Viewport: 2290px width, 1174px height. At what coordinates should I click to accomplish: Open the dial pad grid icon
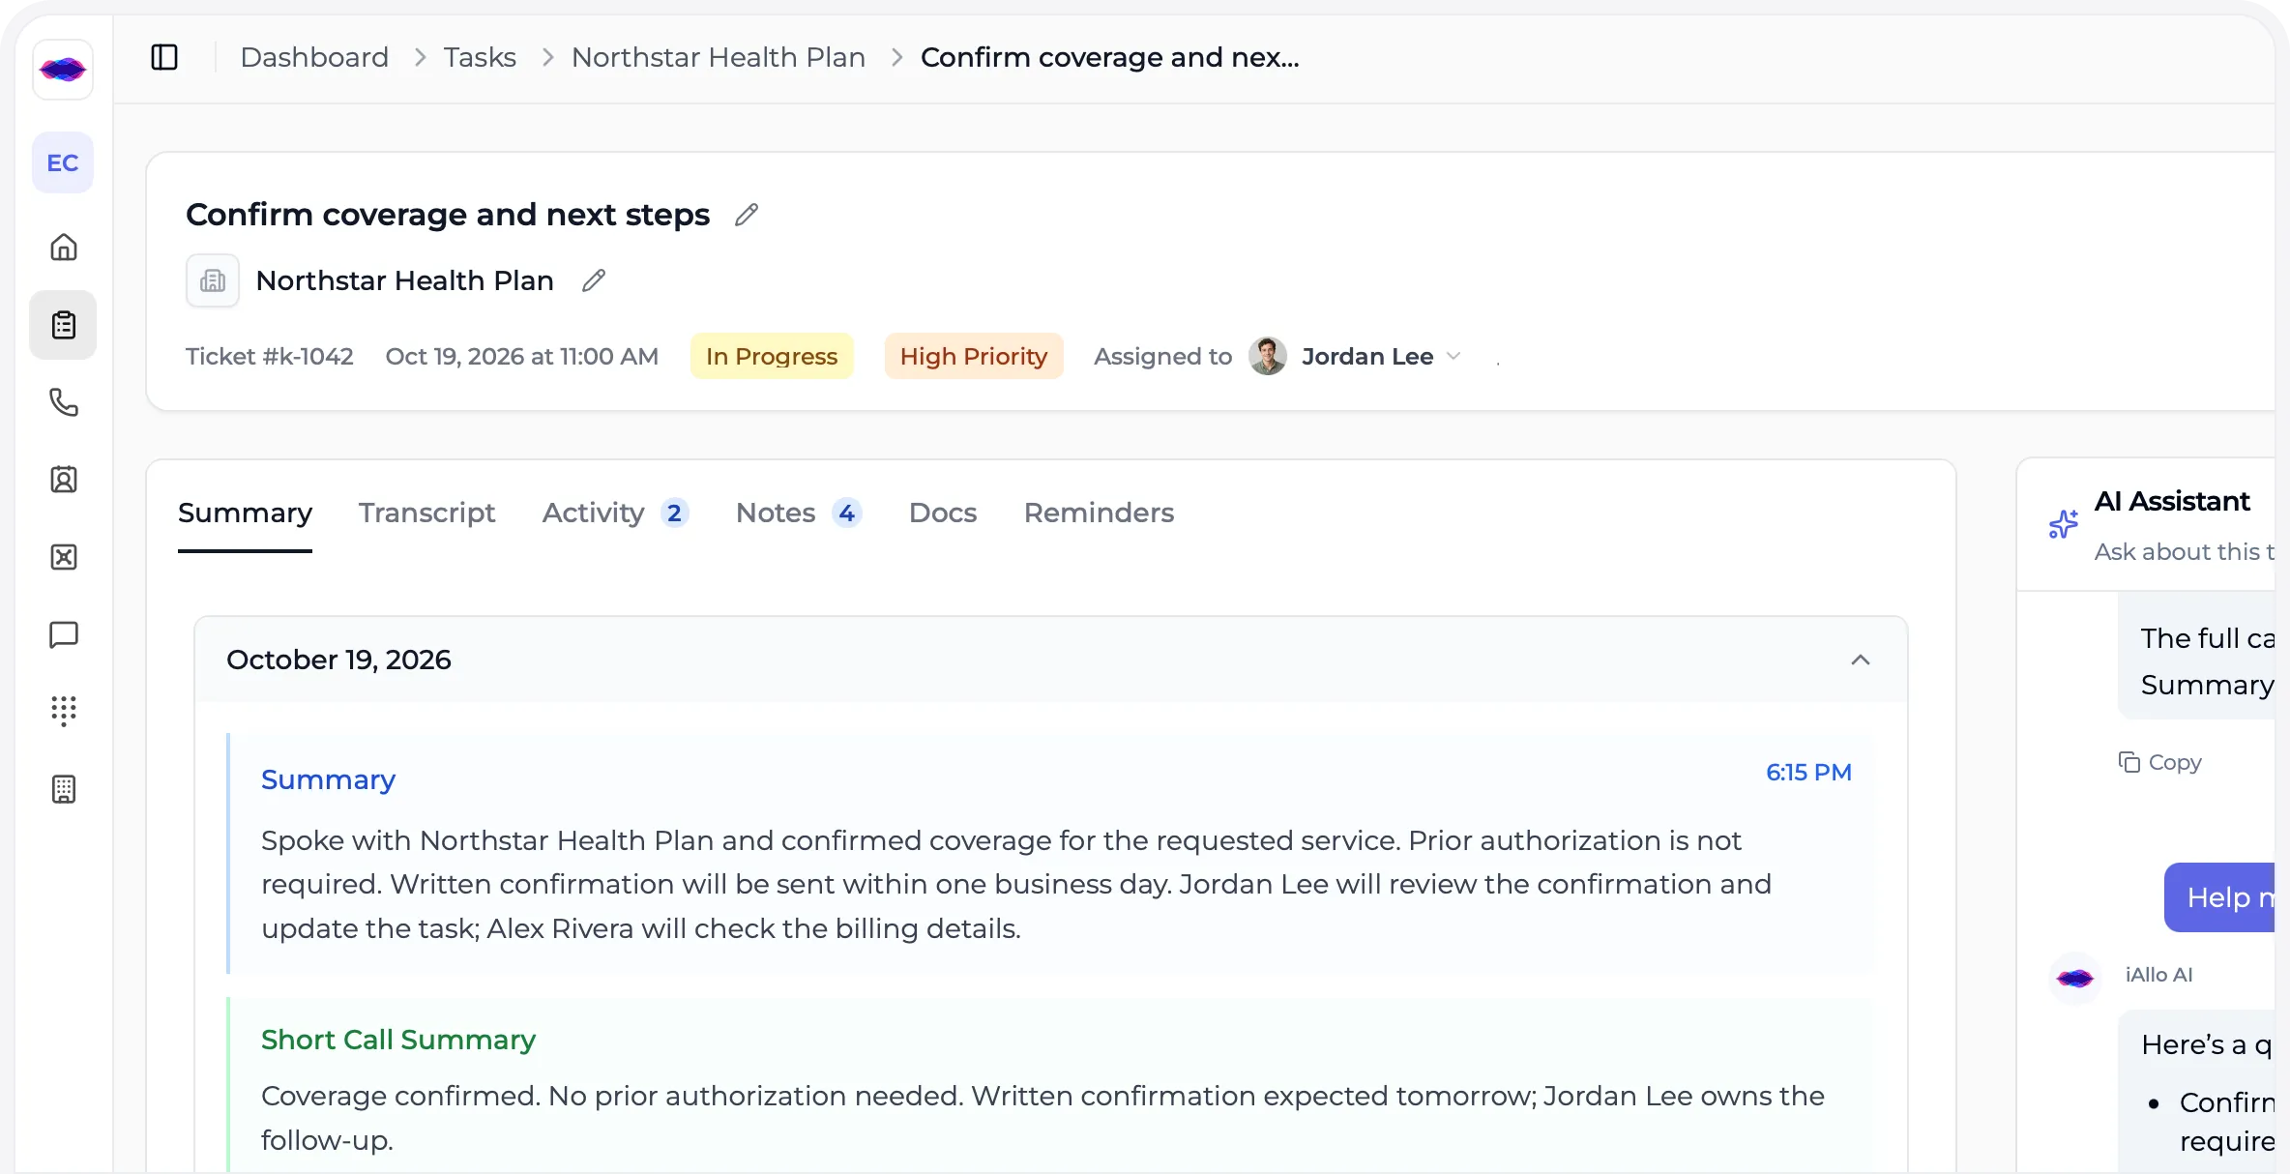(64, 712)
